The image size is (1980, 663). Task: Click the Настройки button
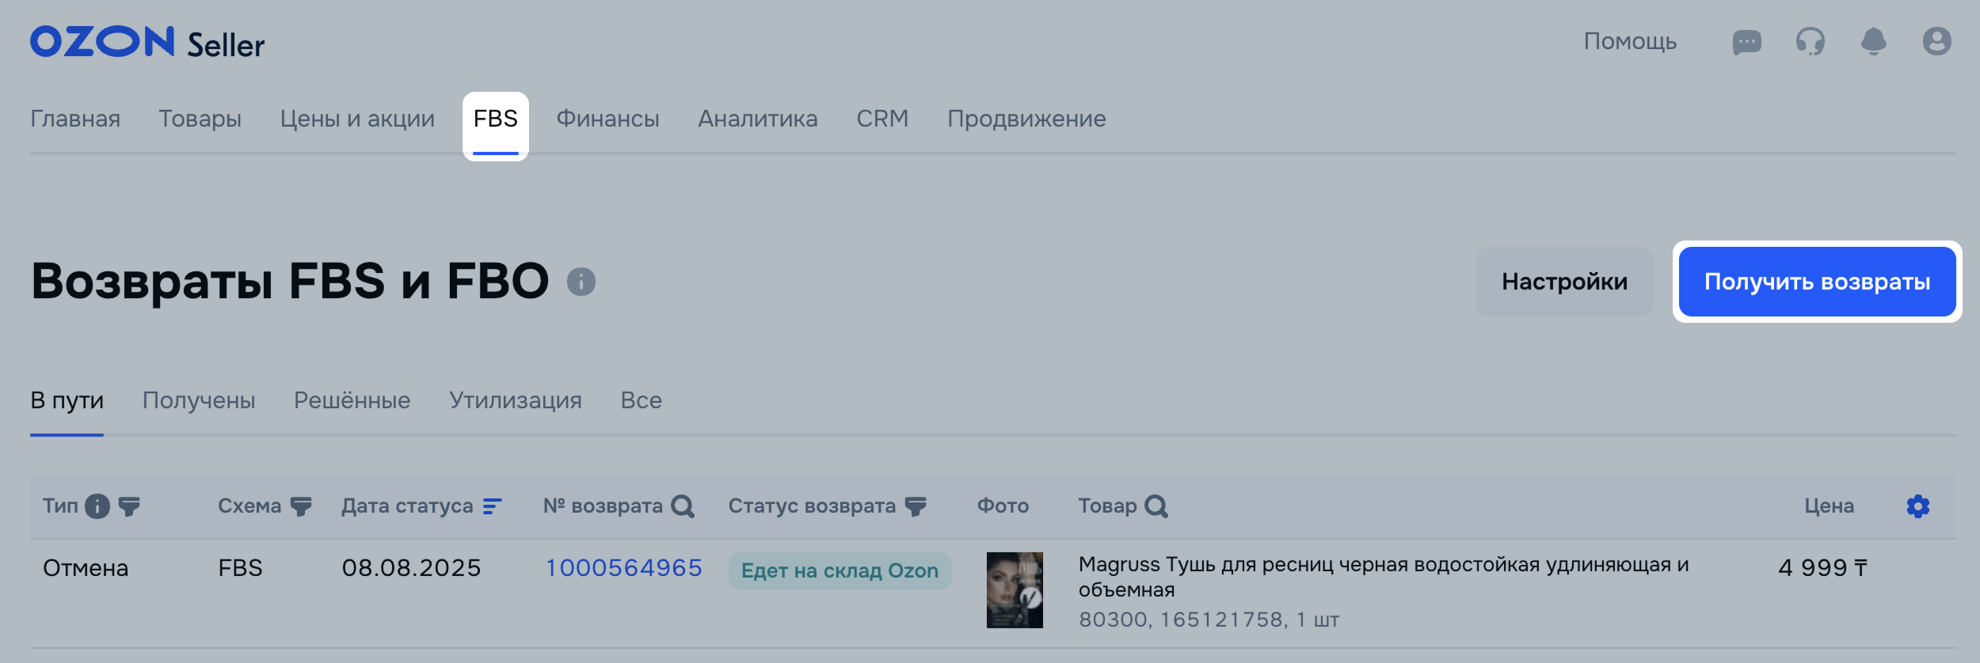point(1564,282)
